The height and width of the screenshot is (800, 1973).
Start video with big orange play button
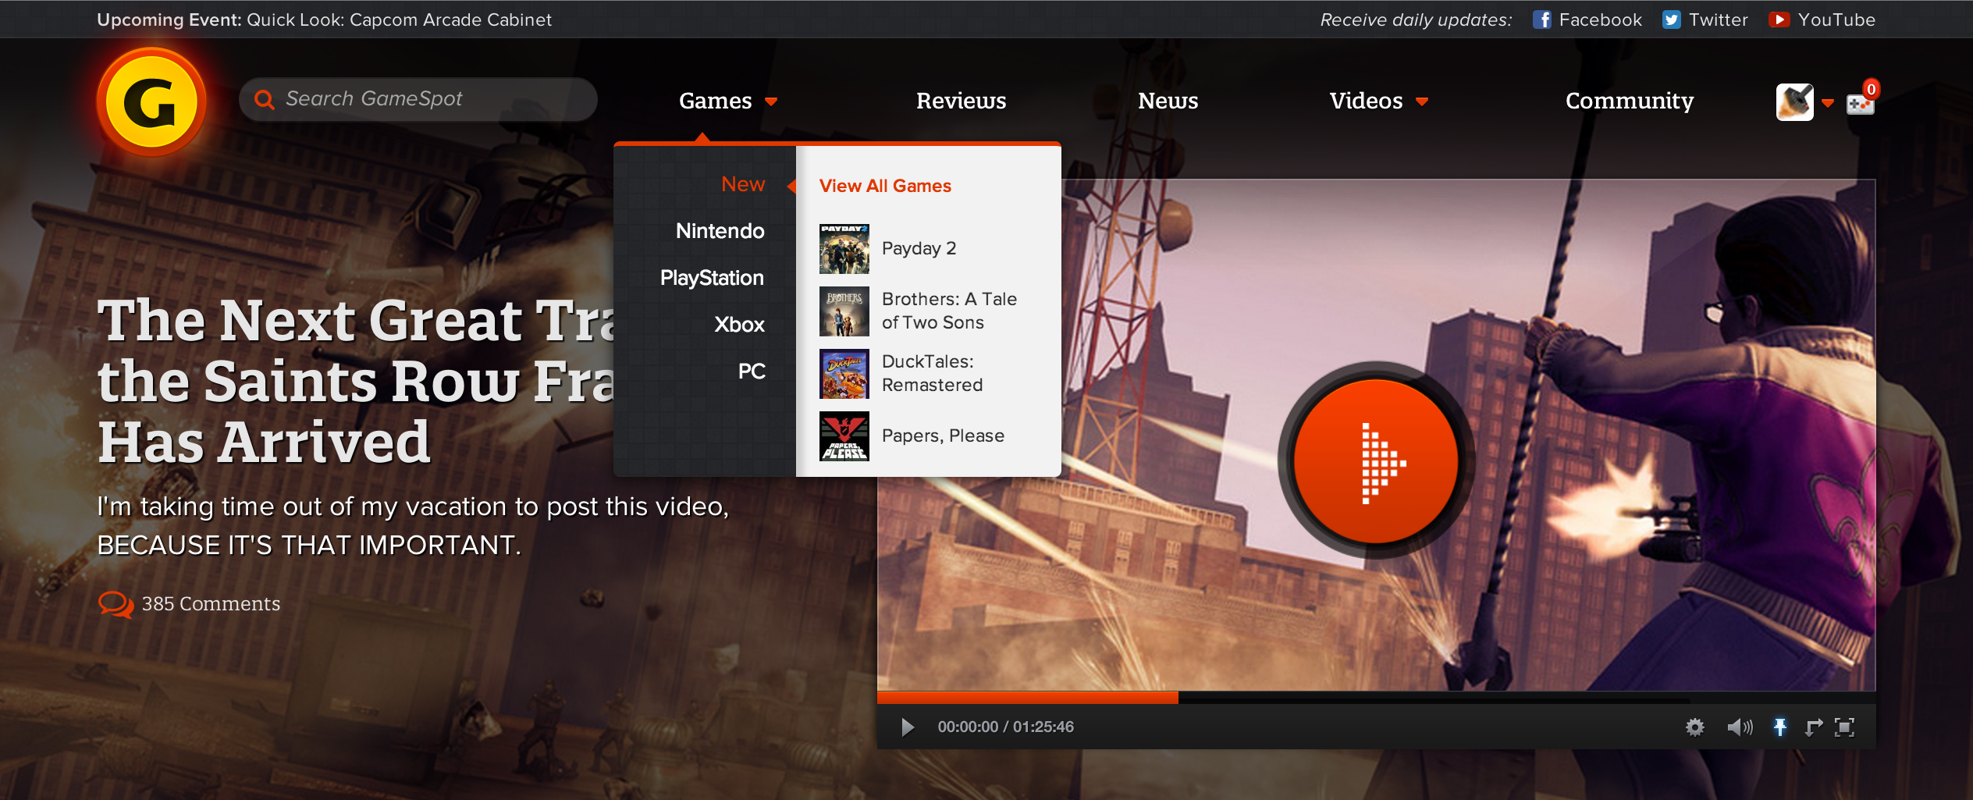coord(1376,460)
